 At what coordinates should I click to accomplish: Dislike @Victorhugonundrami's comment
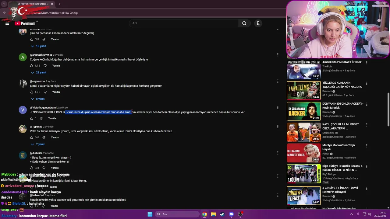pyautogui.click(x=41, y=118)
